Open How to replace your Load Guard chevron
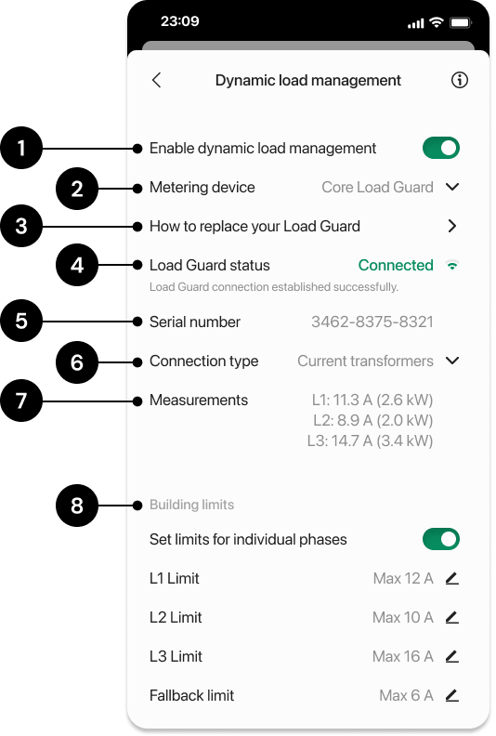 pos(452,226)
